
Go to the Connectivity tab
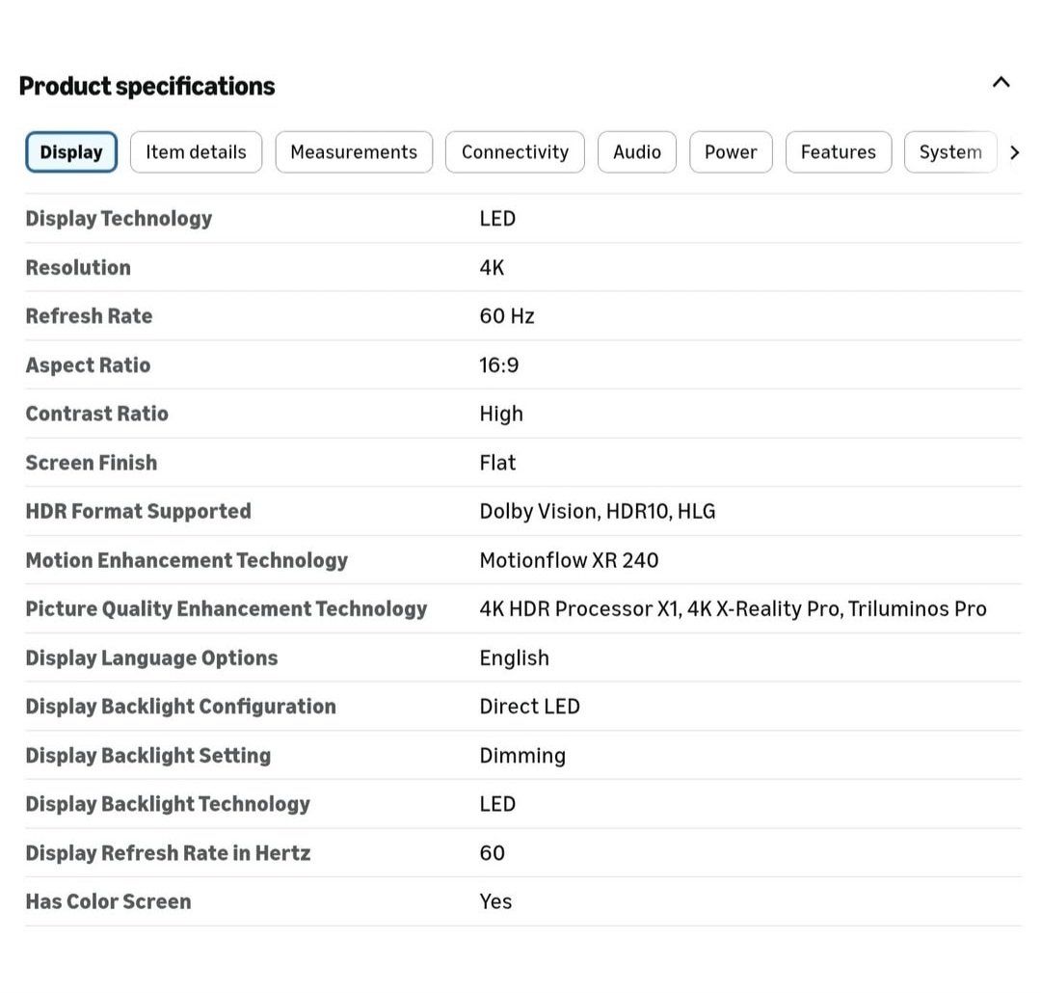click(515, 152)
